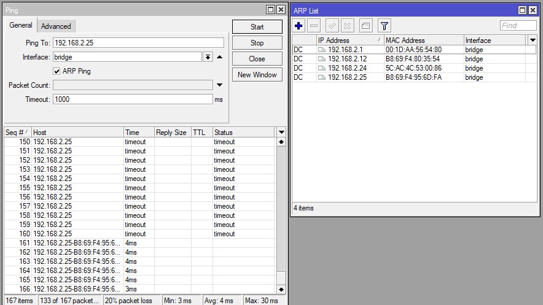Click the Find search box in ARP List
Viewport: 543px width, 305px height.
point(518,26)
